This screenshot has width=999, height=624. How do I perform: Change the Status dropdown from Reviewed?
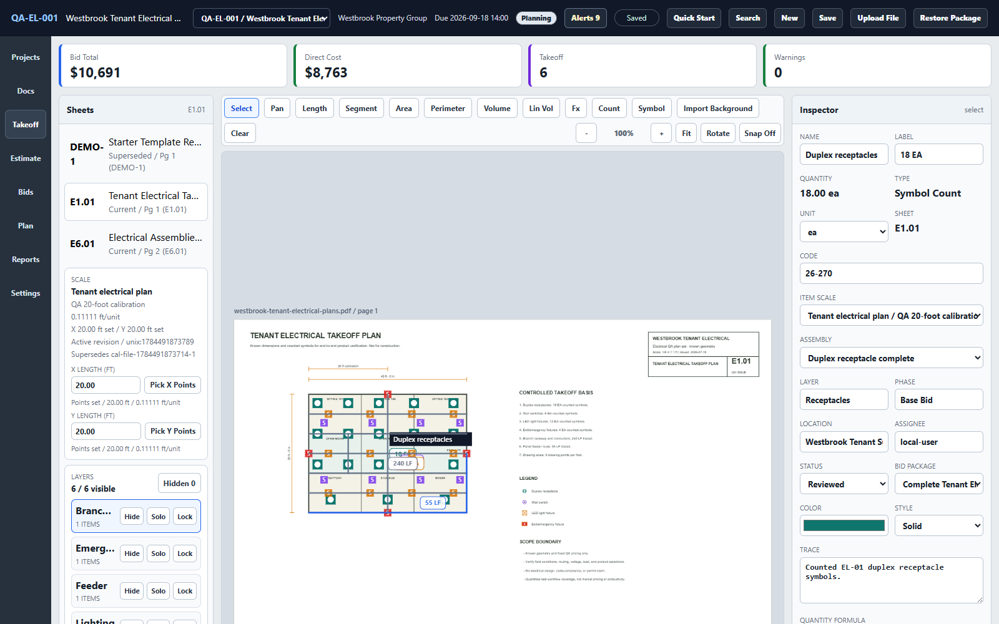point(844,484)
